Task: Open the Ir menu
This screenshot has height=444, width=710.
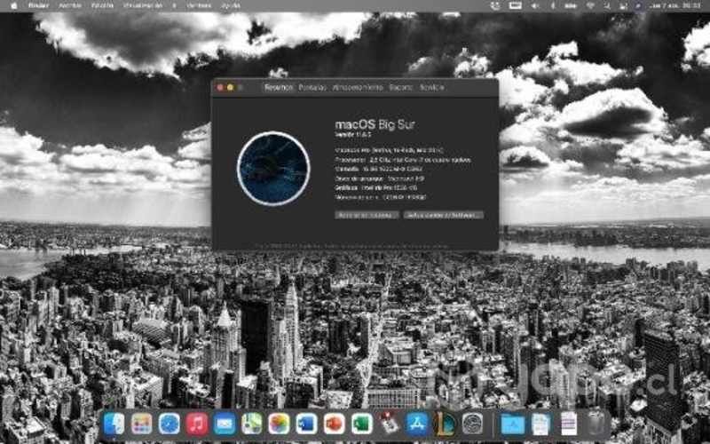Action: point(174,5)
